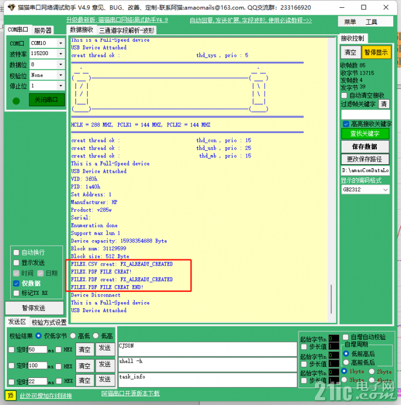Switch to the 服务器 tab
401x405 pixels.
point(43,30)
